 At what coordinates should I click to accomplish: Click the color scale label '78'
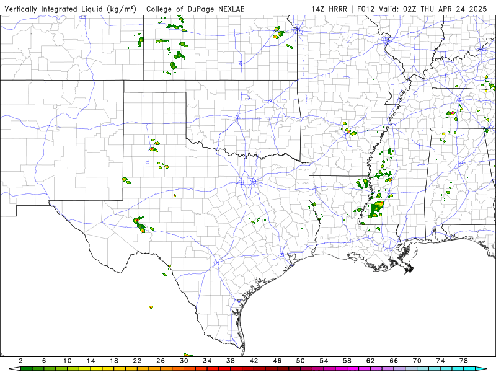coord(464,361)
